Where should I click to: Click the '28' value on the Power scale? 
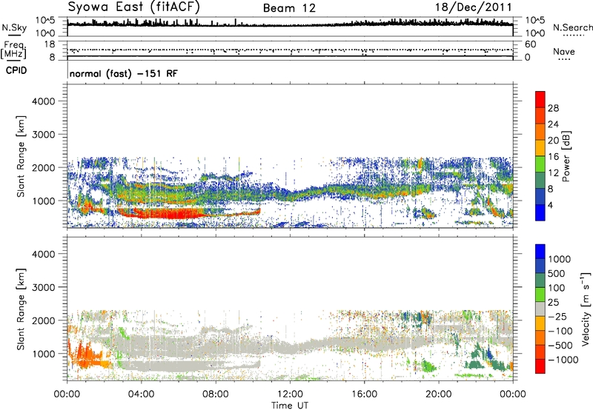tap(553, 108)
